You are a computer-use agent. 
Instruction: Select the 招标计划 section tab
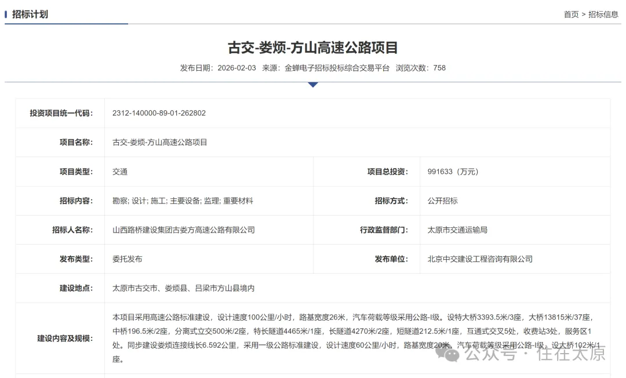[30, 14]
